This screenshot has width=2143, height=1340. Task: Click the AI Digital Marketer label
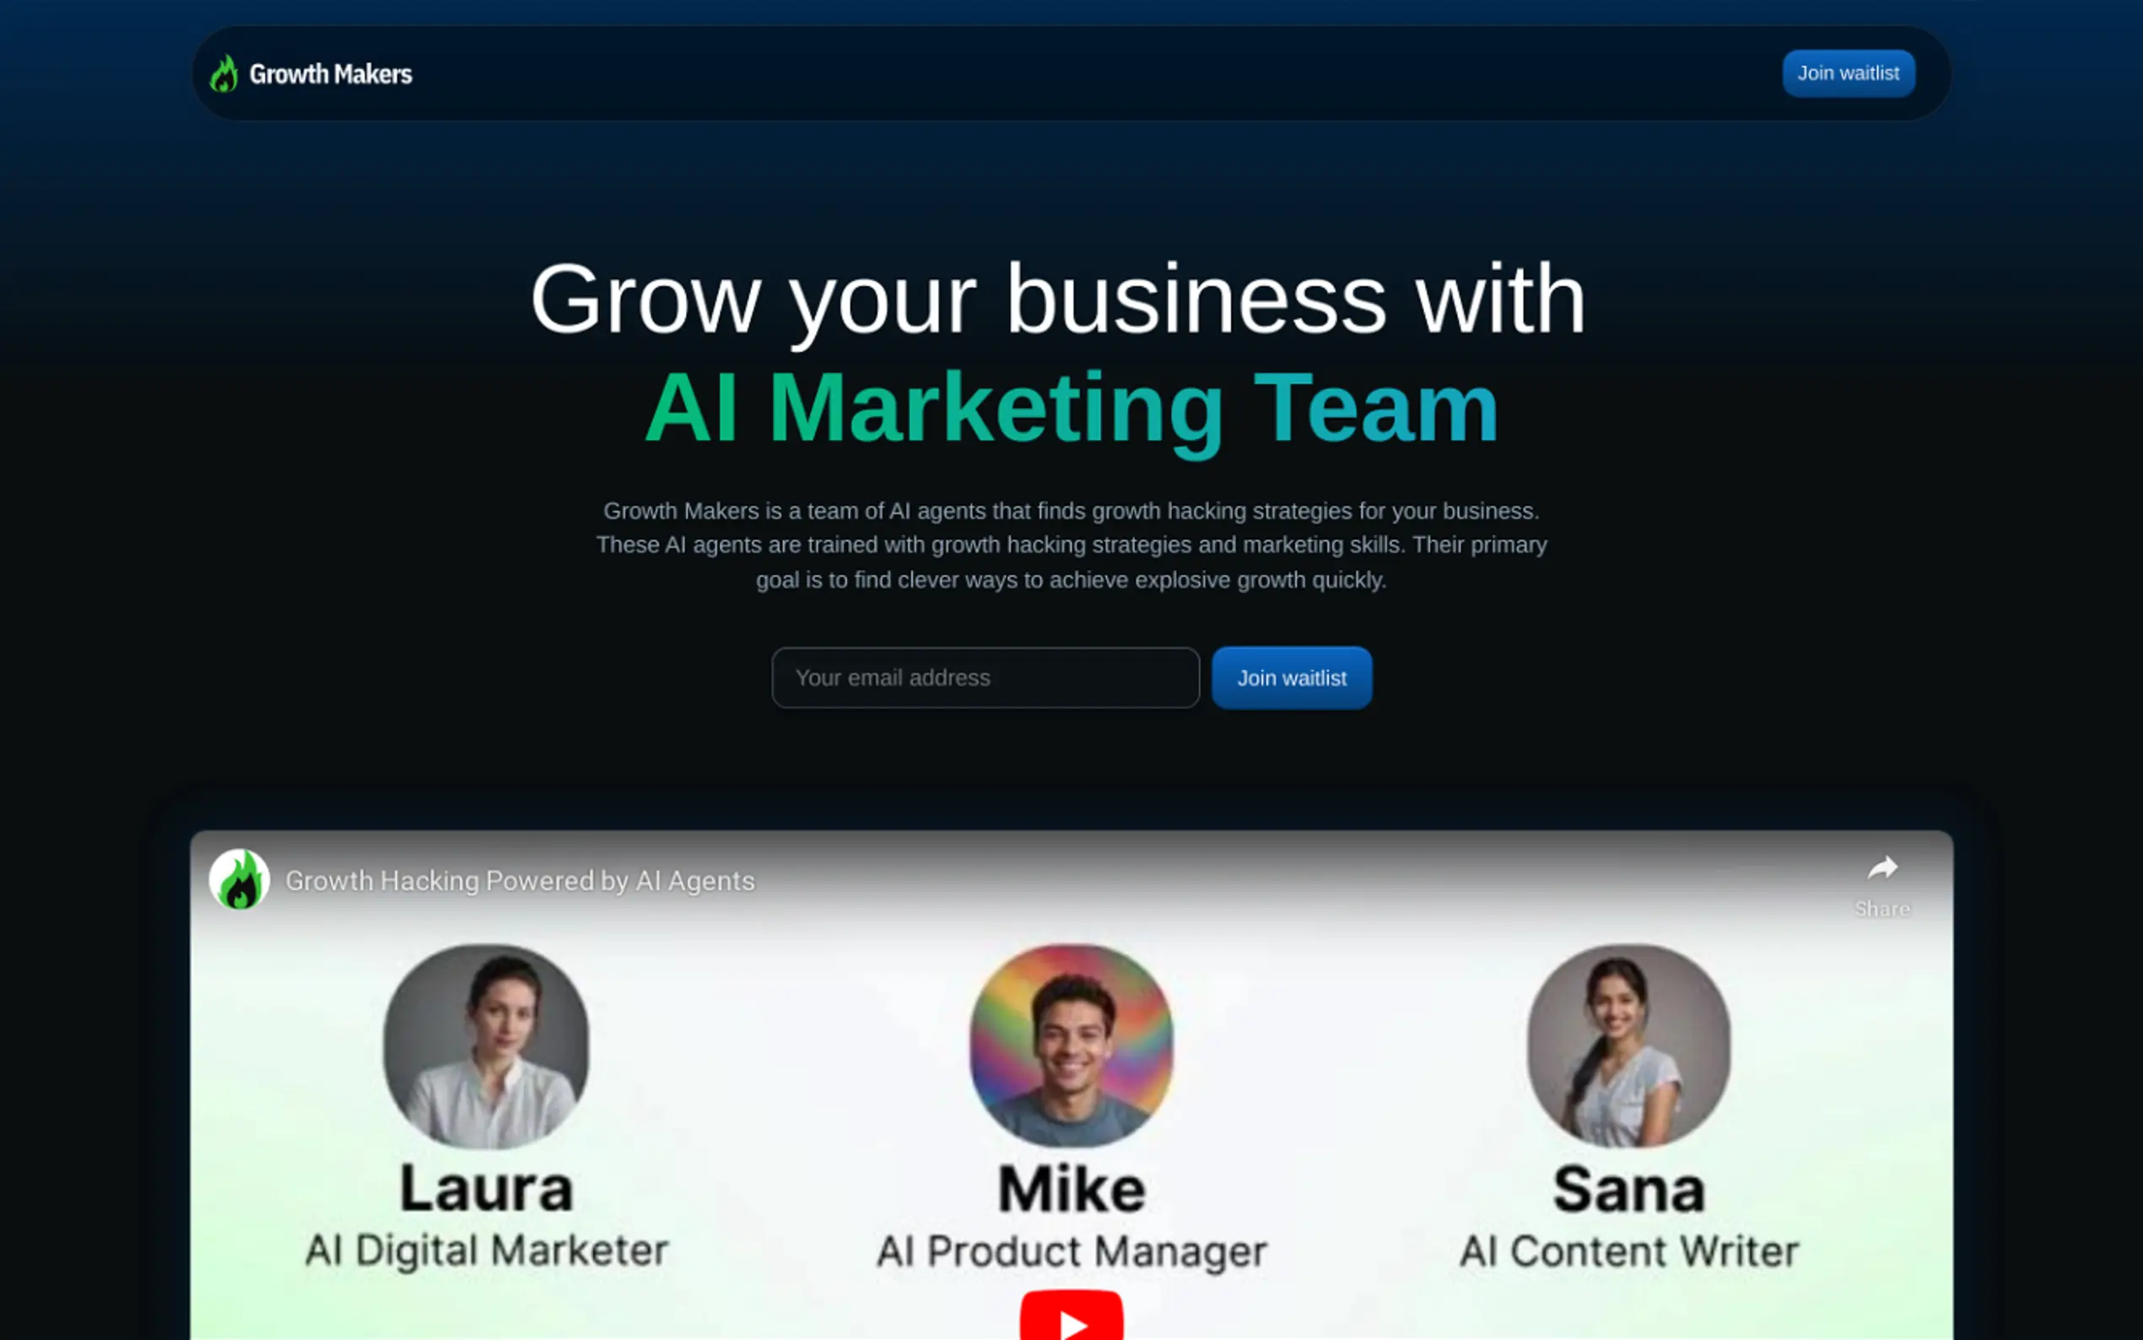pyautogui.click(x=486, y=1251)
